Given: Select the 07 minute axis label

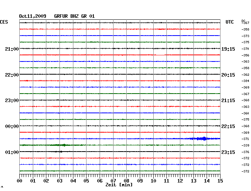Looking at the screenshot, I should click(113, 181).
